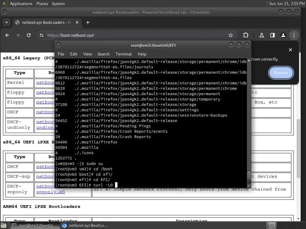Open UEFI DHCP-snp netboot link

pos(45,176)
